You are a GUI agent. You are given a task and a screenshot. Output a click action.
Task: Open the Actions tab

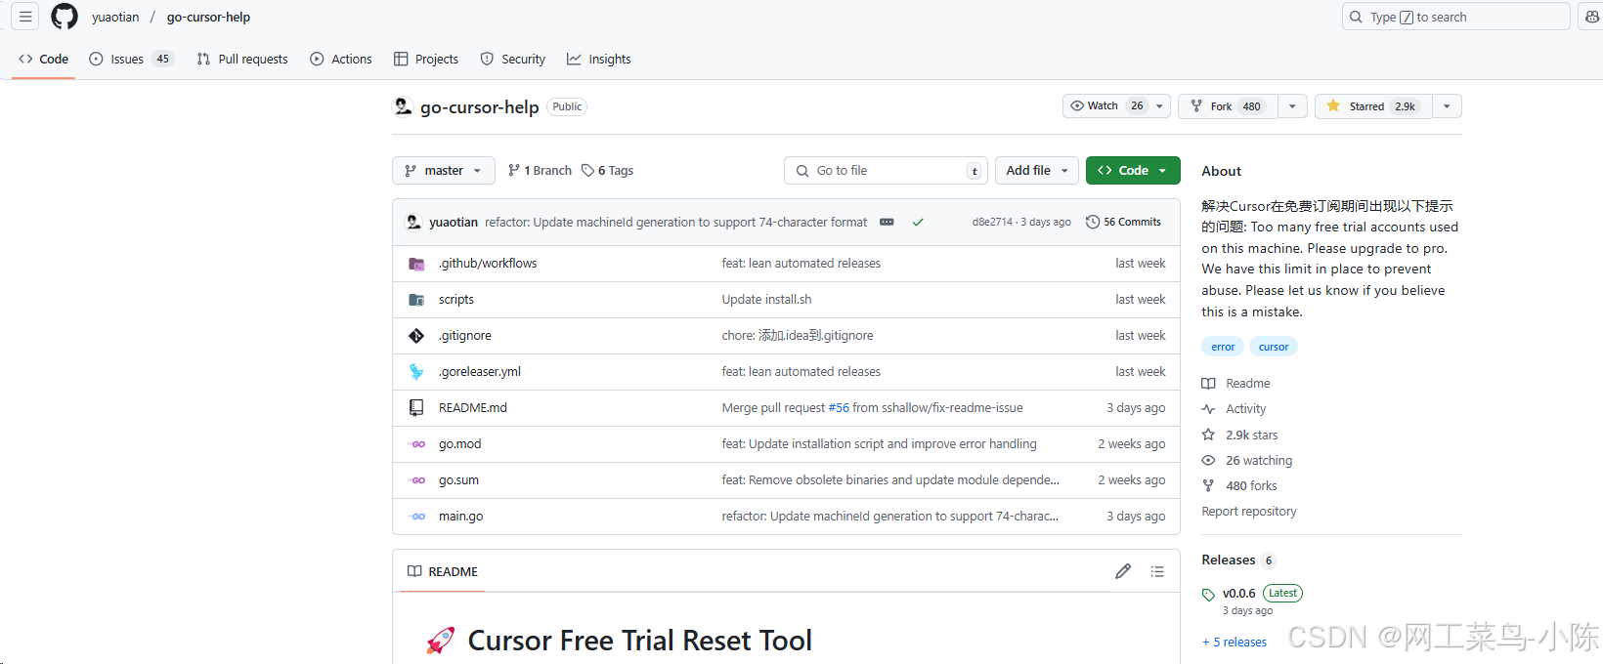(341, 59)
